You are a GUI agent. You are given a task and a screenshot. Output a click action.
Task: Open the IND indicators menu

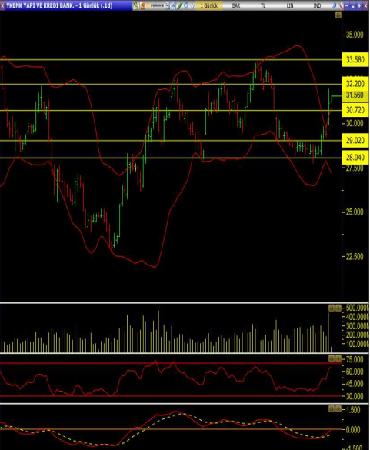click(317, 5)
